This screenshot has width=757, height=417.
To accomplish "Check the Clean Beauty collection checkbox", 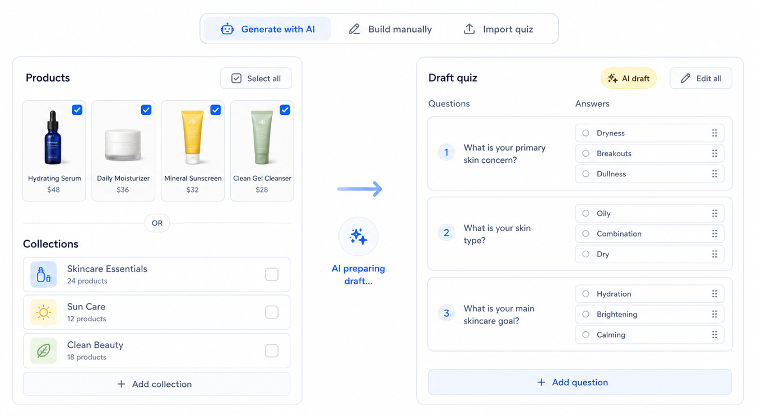I will 272,350.
